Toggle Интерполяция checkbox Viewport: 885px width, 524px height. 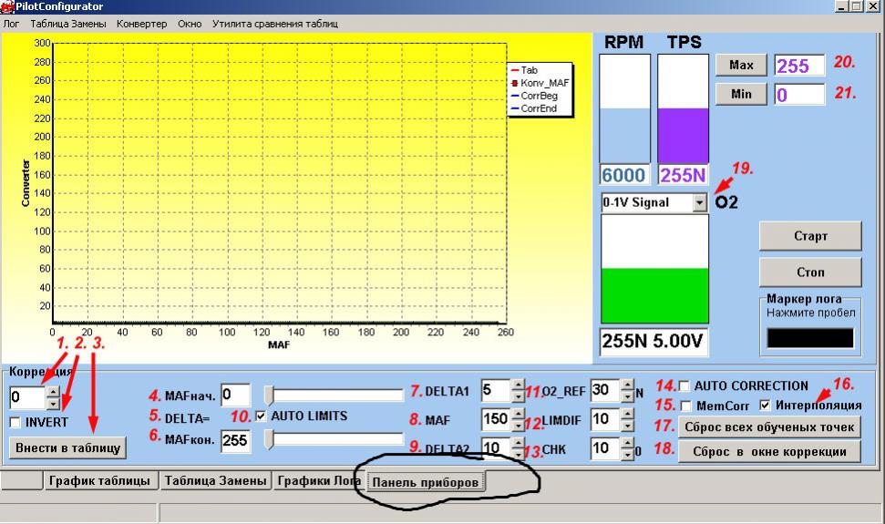(765, 405)
